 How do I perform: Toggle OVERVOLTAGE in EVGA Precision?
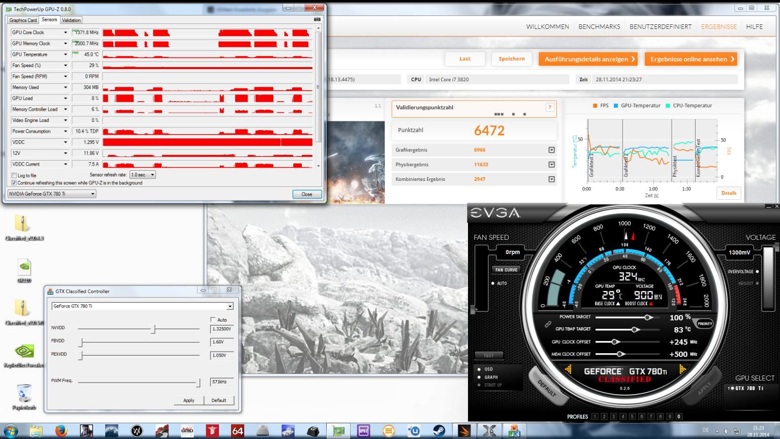pos(757,271)
